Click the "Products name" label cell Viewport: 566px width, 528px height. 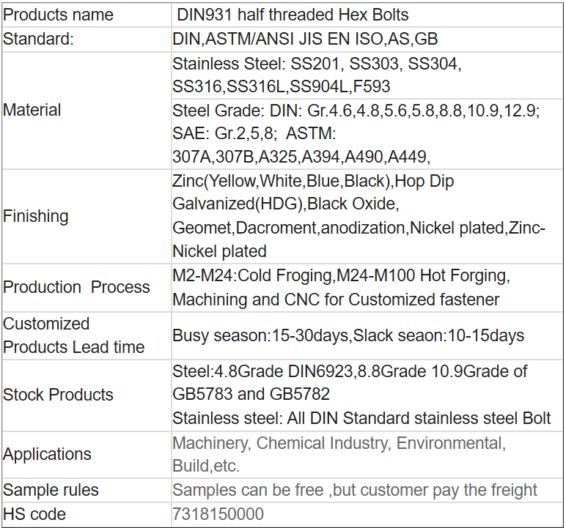pos(59,15)
